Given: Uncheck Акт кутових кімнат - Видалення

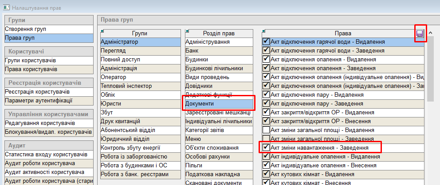Looking at the screenshot, I should click(x=266, y=174).
